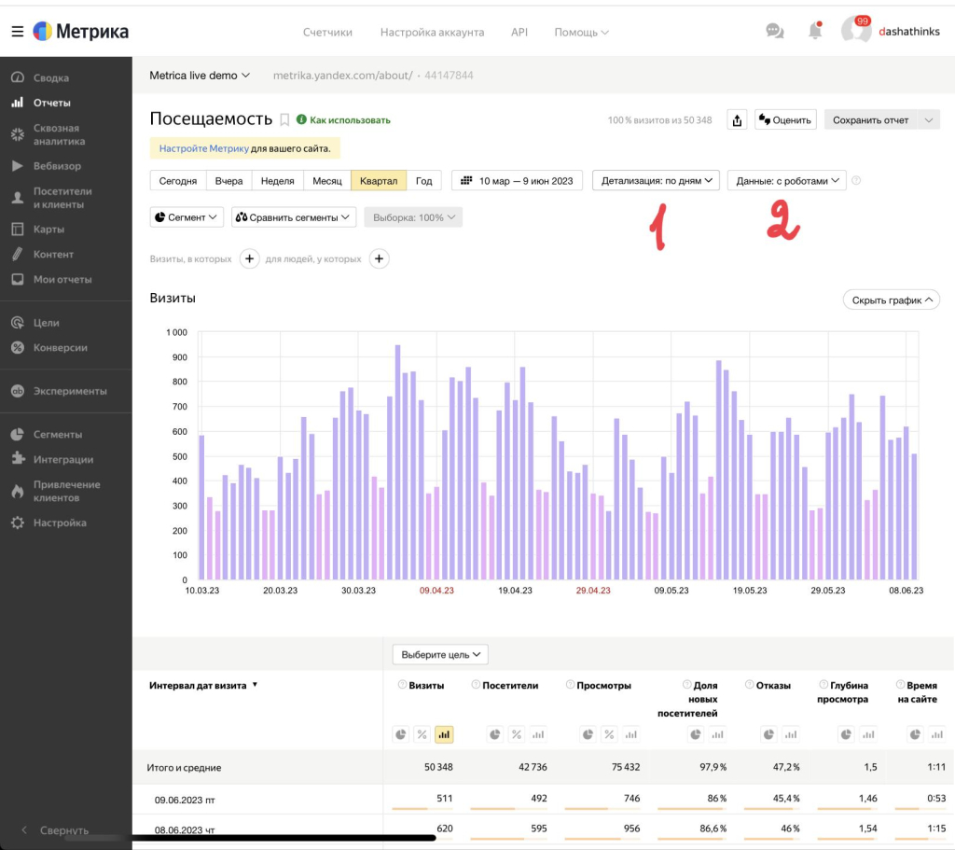955x850 pixels.
Task: Follow the Настройте Метрику link
Action: [x=203, y=148]
